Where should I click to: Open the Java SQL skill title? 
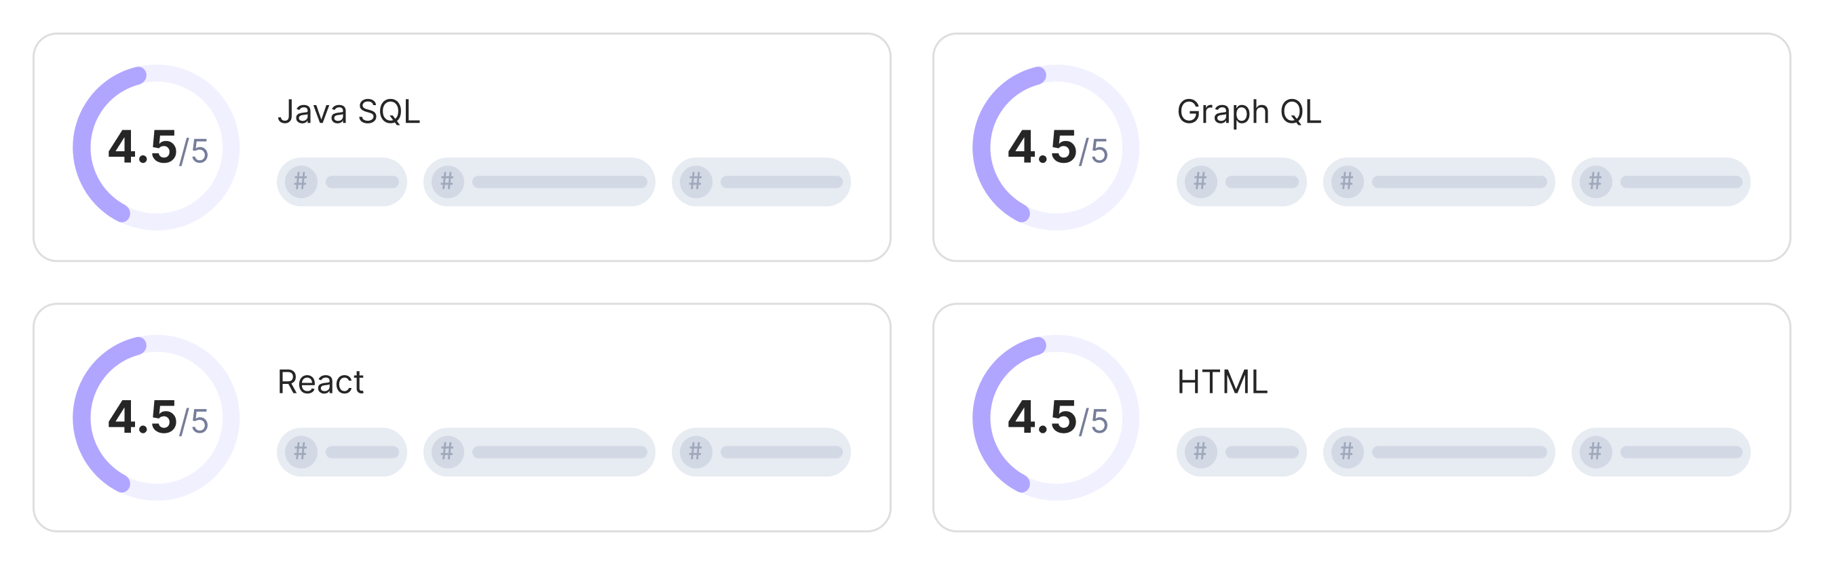point(349,112)
